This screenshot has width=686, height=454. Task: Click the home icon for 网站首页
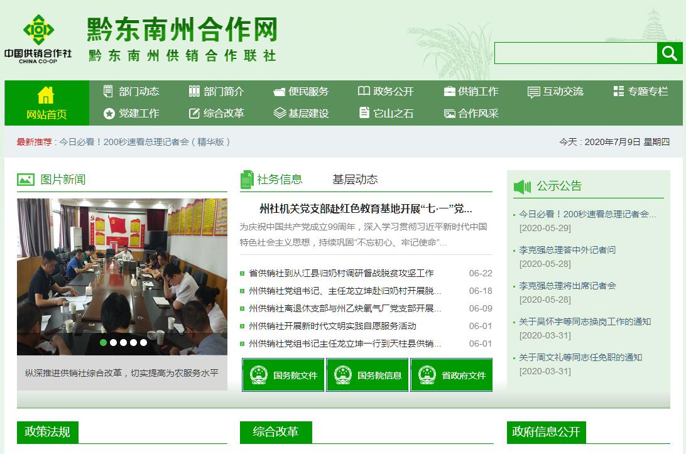[46, 95]
